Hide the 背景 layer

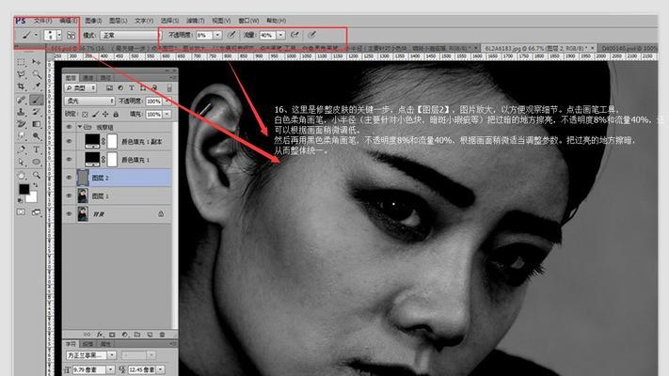pos(69,213)
